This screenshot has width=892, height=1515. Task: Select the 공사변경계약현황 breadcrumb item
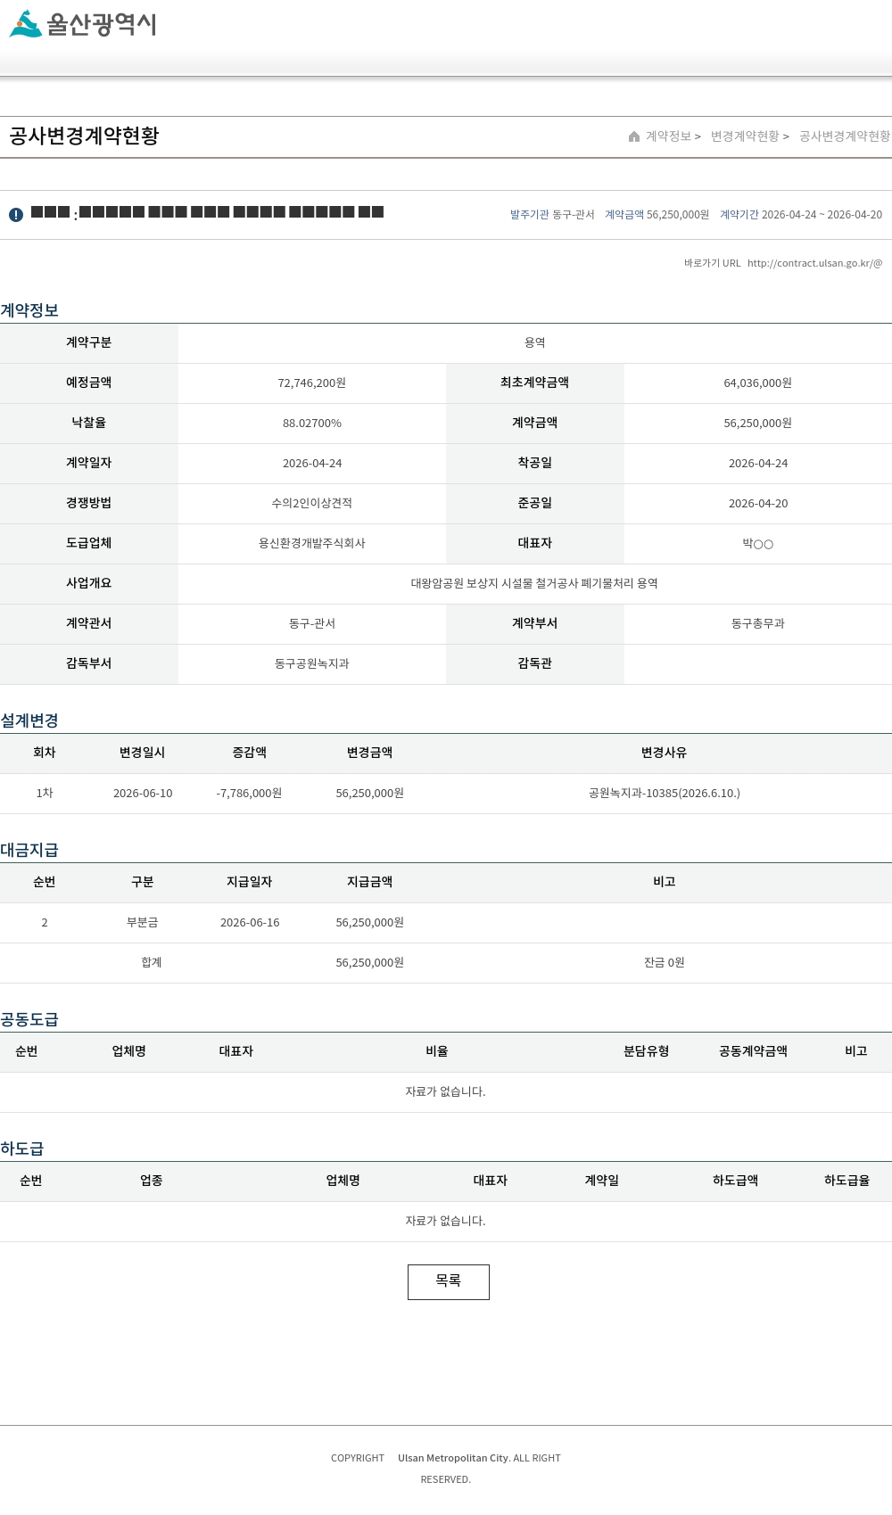844,136
